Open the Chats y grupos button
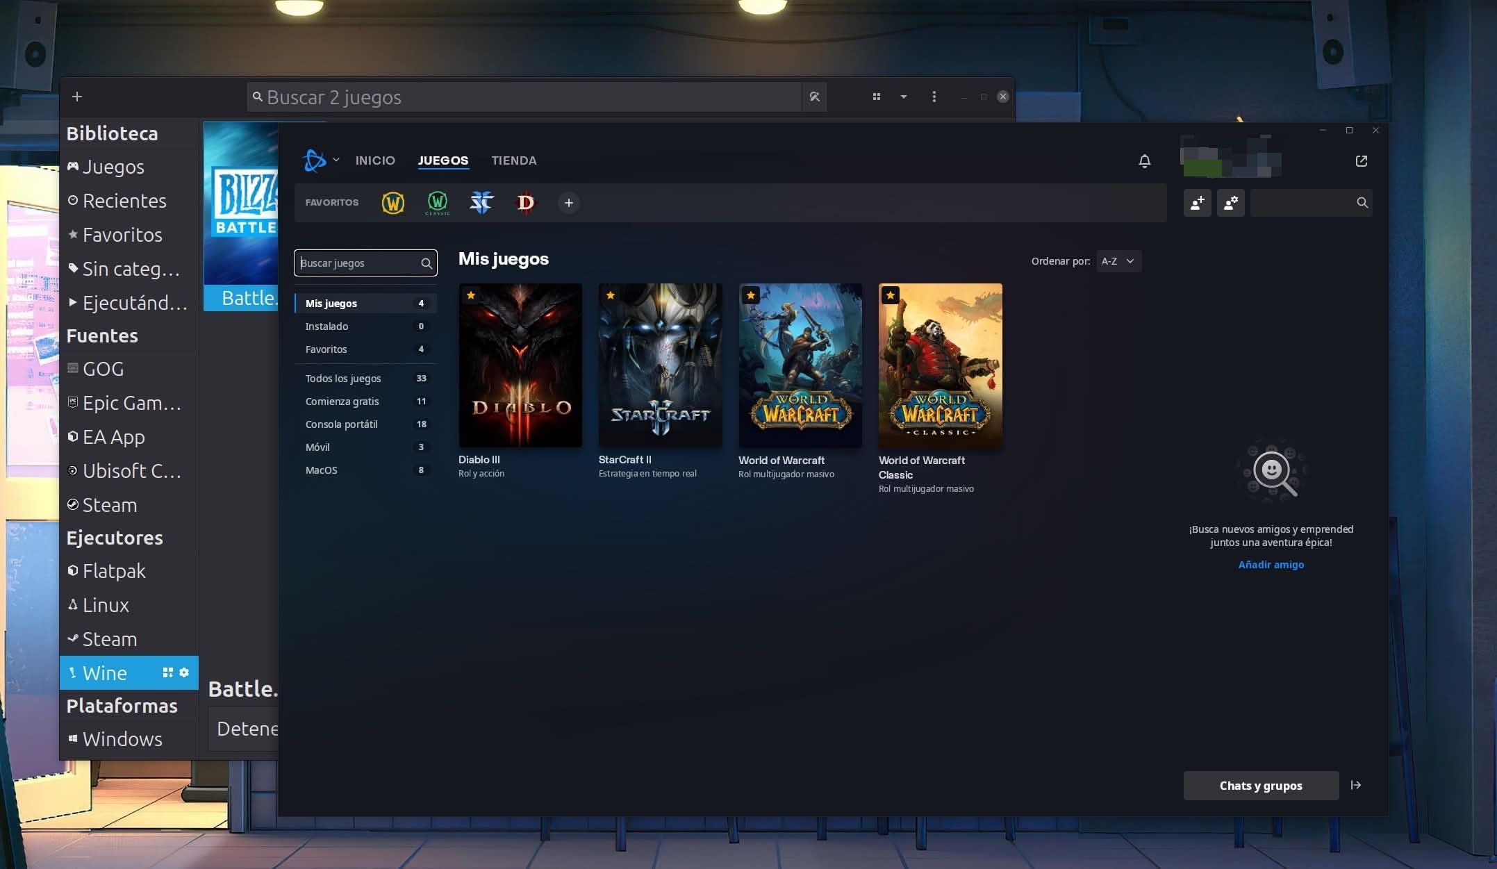The image size is (1497, 869). (1260, 786)
